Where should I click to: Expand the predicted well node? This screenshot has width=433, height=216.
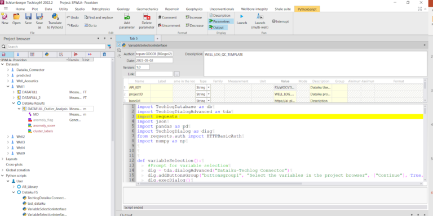(x=8, y=75)
